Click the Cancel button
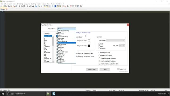The height and width of the screenshot is (96, 170). tap(104, 70)
